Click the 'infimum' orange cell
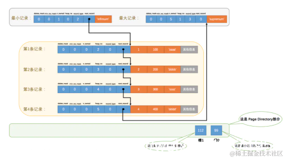Viewport: 285px width, 159px height. coord(103,19)
